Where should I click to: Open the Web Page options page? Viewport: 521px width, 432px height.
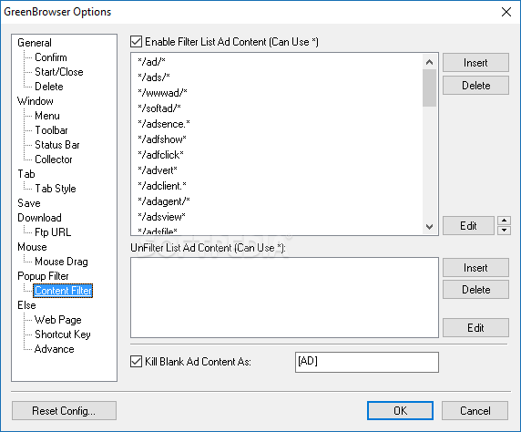point(57,320)
